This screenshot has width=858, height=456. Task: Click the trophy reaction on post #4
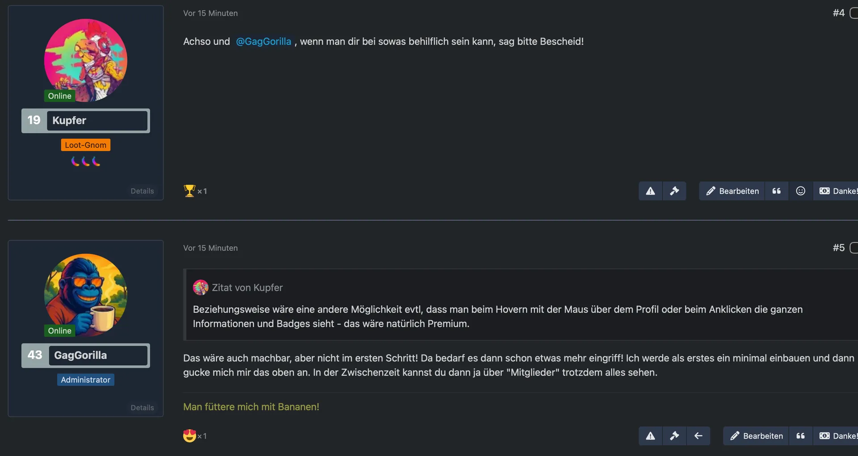[x=190, y=191]
